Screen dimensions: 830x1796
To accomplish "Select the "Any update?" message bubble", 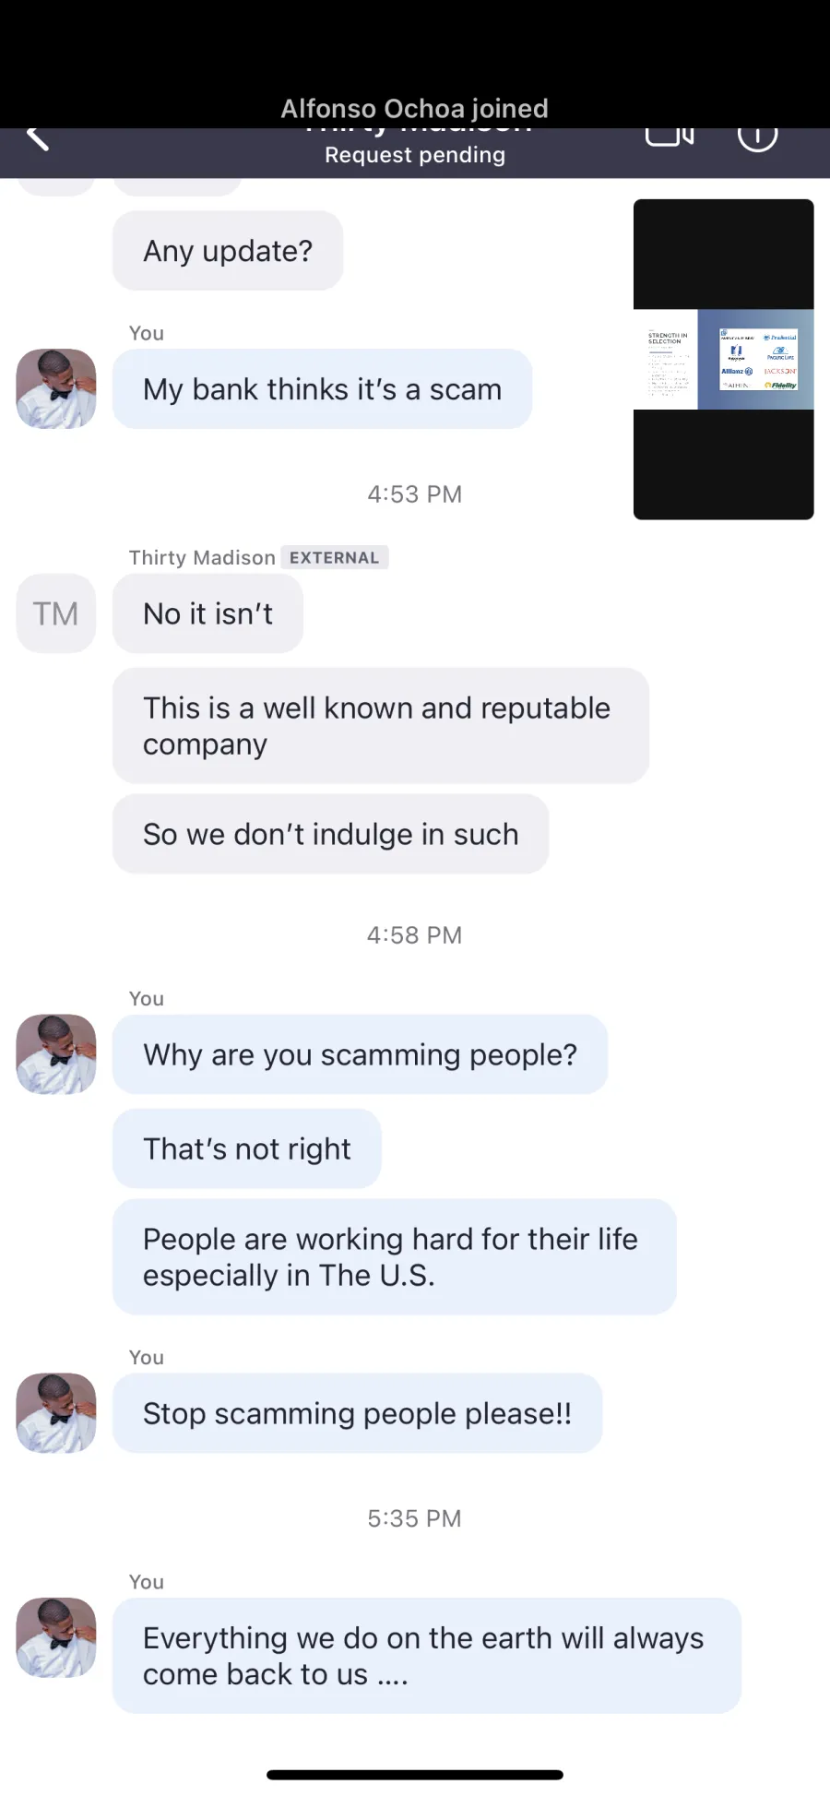I will 228,250.
